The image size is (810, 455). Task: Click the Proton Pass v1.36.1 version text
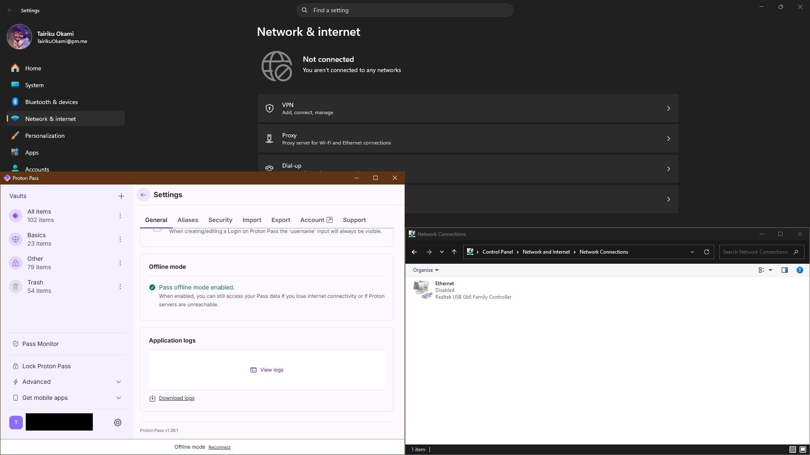coord(159,430)
